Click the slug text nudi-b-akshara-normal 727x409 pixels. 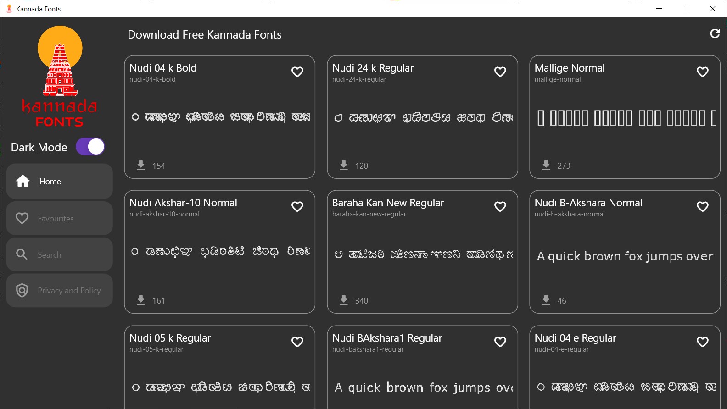click(570, 214)
